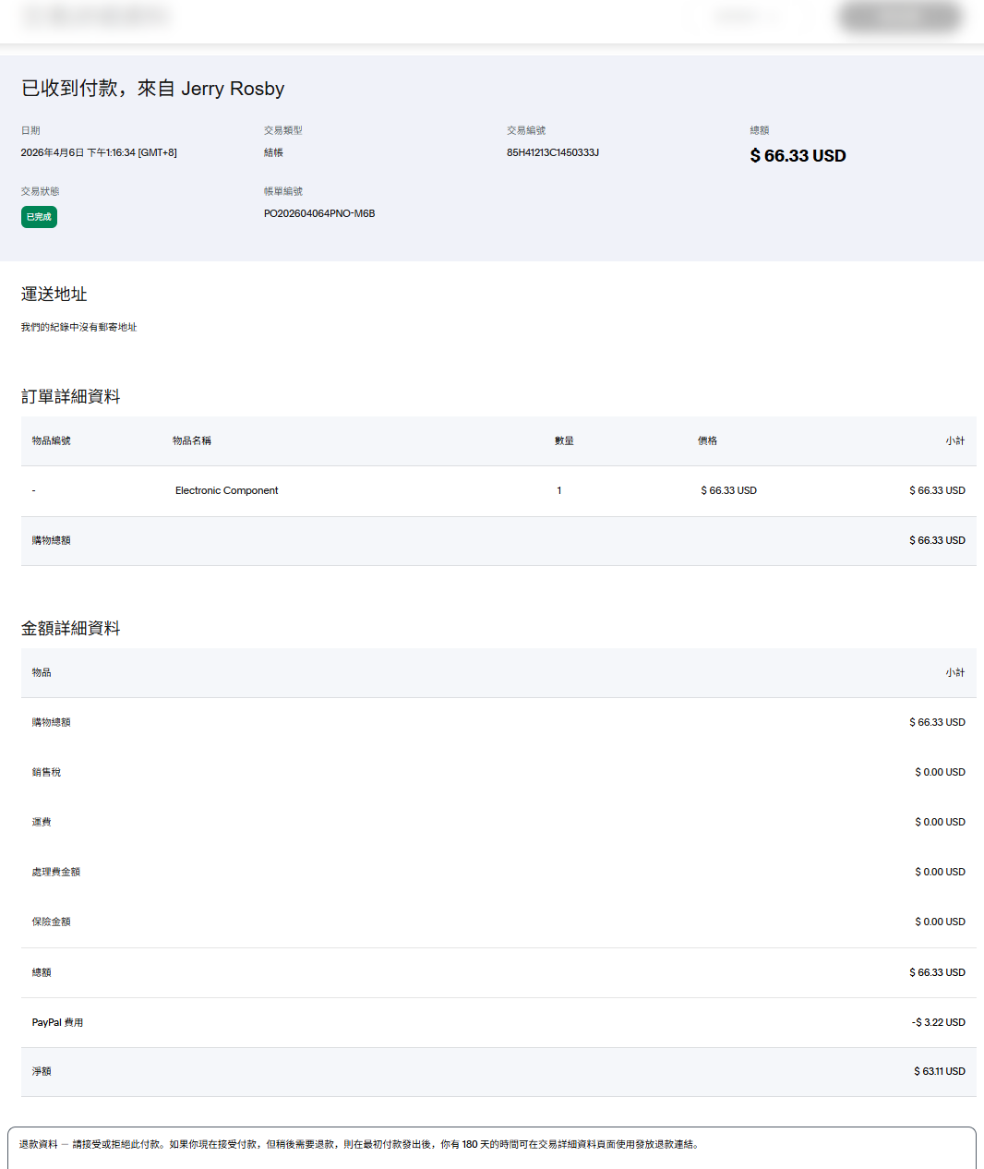Open the blurred dropdown in top header
Viewport: 984px width, 1169px height.
tap(744, 17)
